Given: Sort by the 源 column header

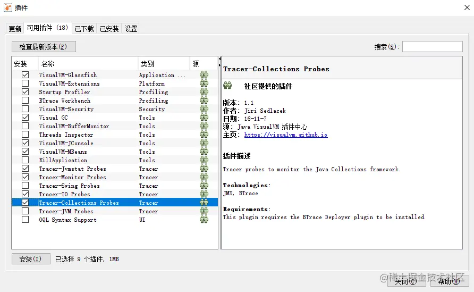Looking at the screenshot, I should [204, 64].
